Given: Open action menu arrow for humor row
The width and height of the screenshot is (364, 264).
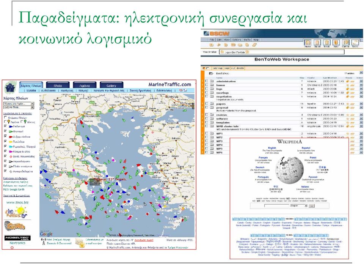Looking at the screenshot, I should 361,85.
